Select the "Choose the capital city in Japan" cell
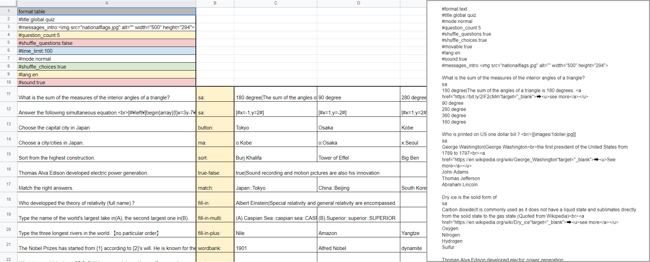Screen dimensions: 650x262 click(x=106, y=127)
